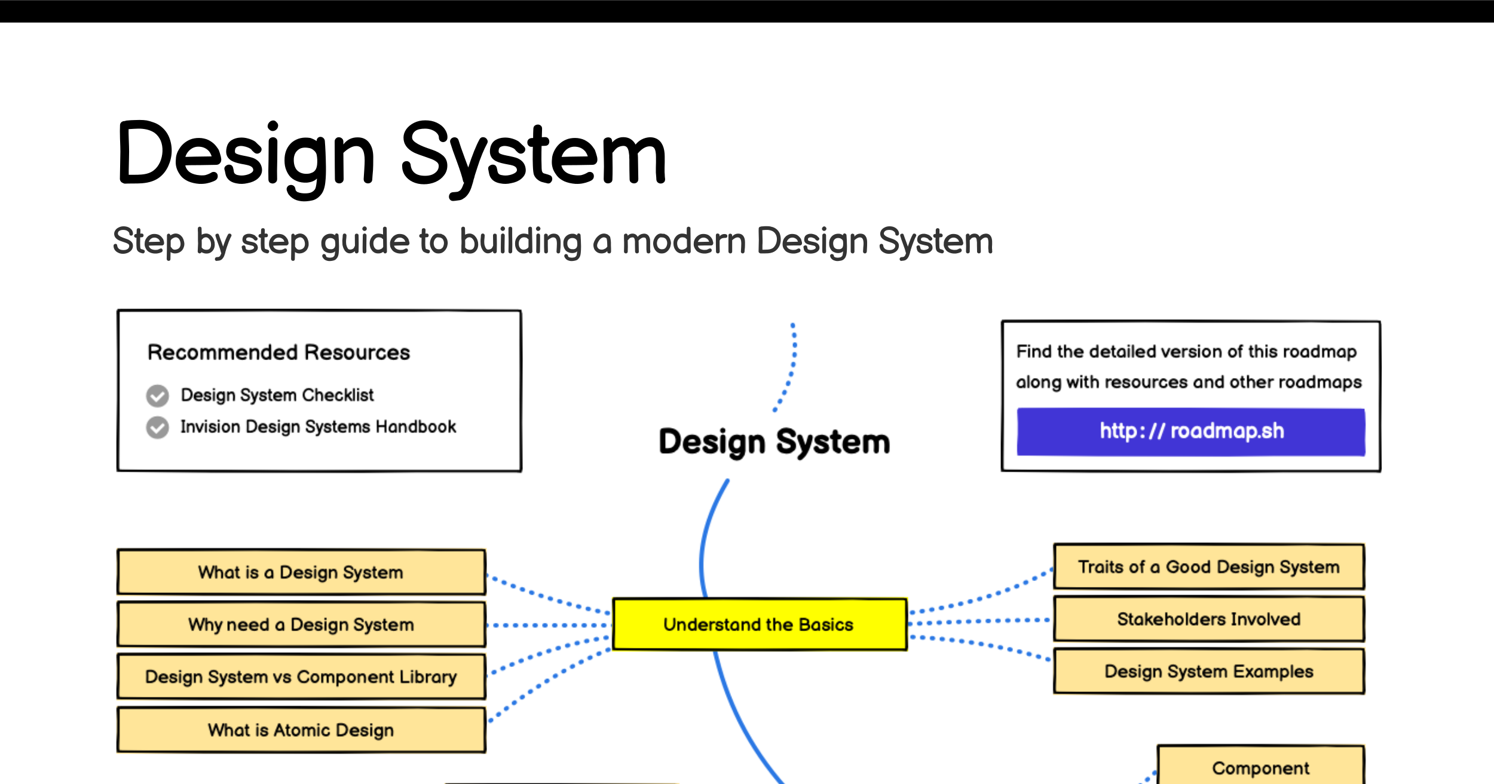Screen dimensions: 1494x784
Task: Open the Stakeholders Involved topic
Action: pos(1209,619)
